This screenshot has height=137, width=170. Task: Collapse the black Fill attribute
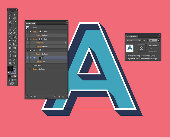tap(31, 58)
